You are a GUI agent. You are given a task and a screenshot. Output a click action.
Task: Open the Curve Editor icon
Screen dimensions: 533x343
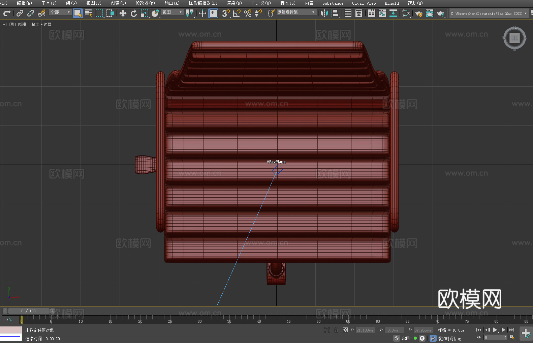click(382, 13)
